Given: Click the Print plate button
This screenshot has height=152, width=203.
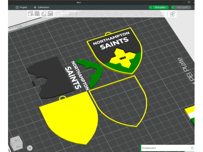Looking at the screenshot, I should (x=183, y=7).
